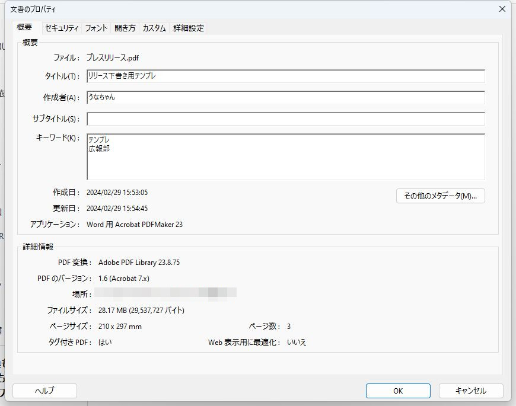Click the empty サブタイトル(S) field

285,119
